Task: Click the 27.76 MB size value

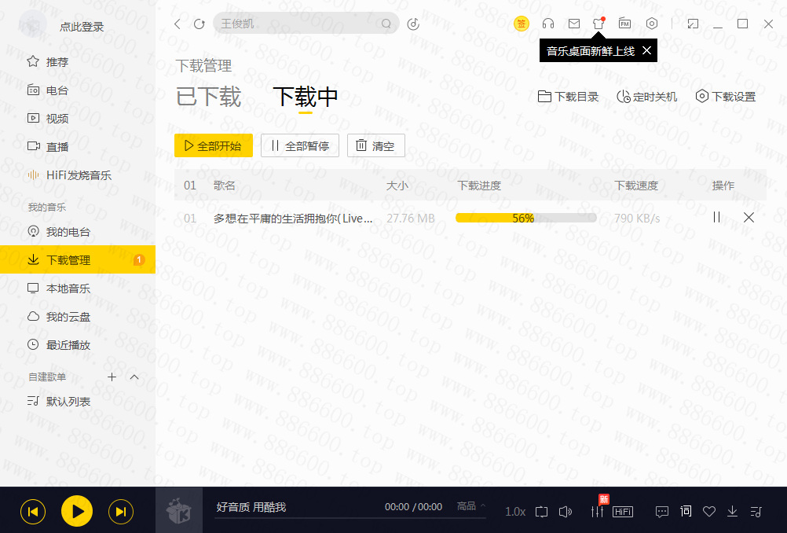Action: (411, 219)
